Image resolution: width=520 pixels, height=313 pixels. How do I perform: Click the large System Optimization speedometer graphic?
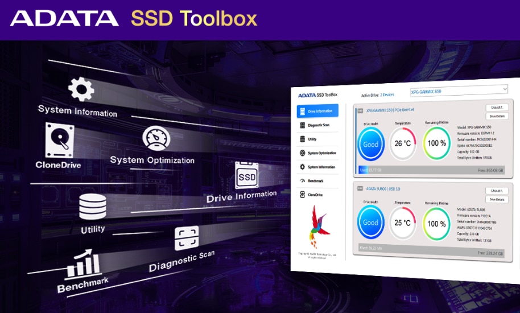[x=156, y=138]
